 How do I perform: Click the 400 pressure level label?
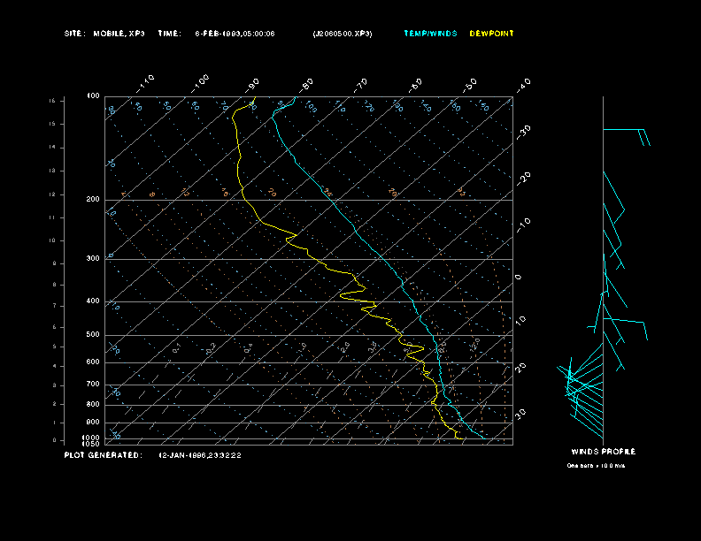(93, 301)
